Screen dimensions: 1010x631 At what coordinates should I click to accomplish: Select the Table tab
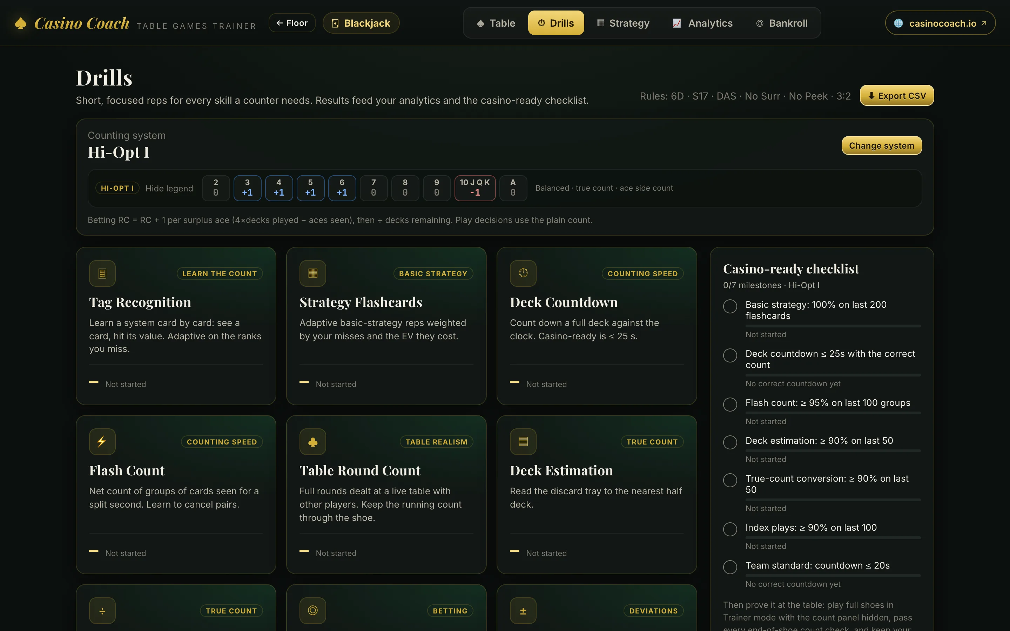(496, 23)
